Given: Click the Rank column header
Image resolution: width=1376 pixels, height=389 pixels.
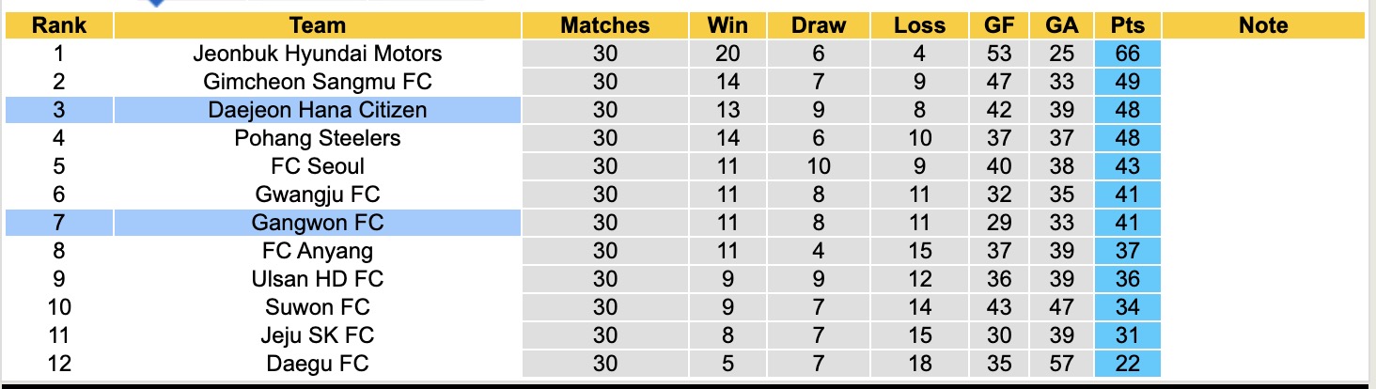Looking at the screenshot, I should tap(59, 25).
